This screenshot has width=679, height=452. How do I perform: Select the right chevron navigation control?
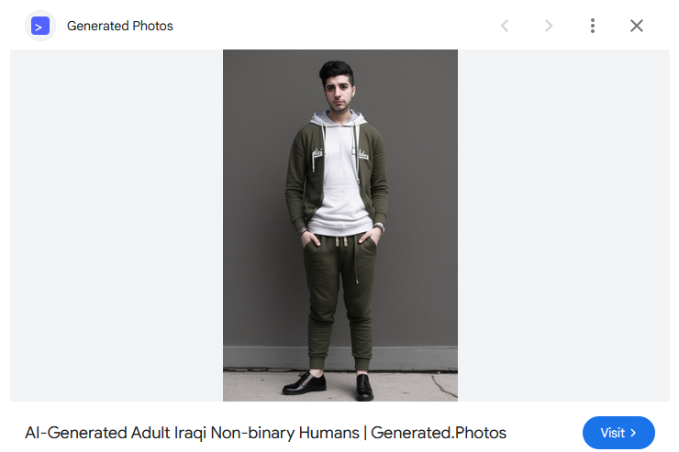point(549,26)
